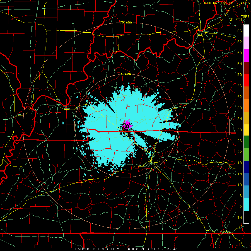Viewport: 251px width, 251px height.
Task: Click the "22" legend value
Action: (x=240, y=152)
